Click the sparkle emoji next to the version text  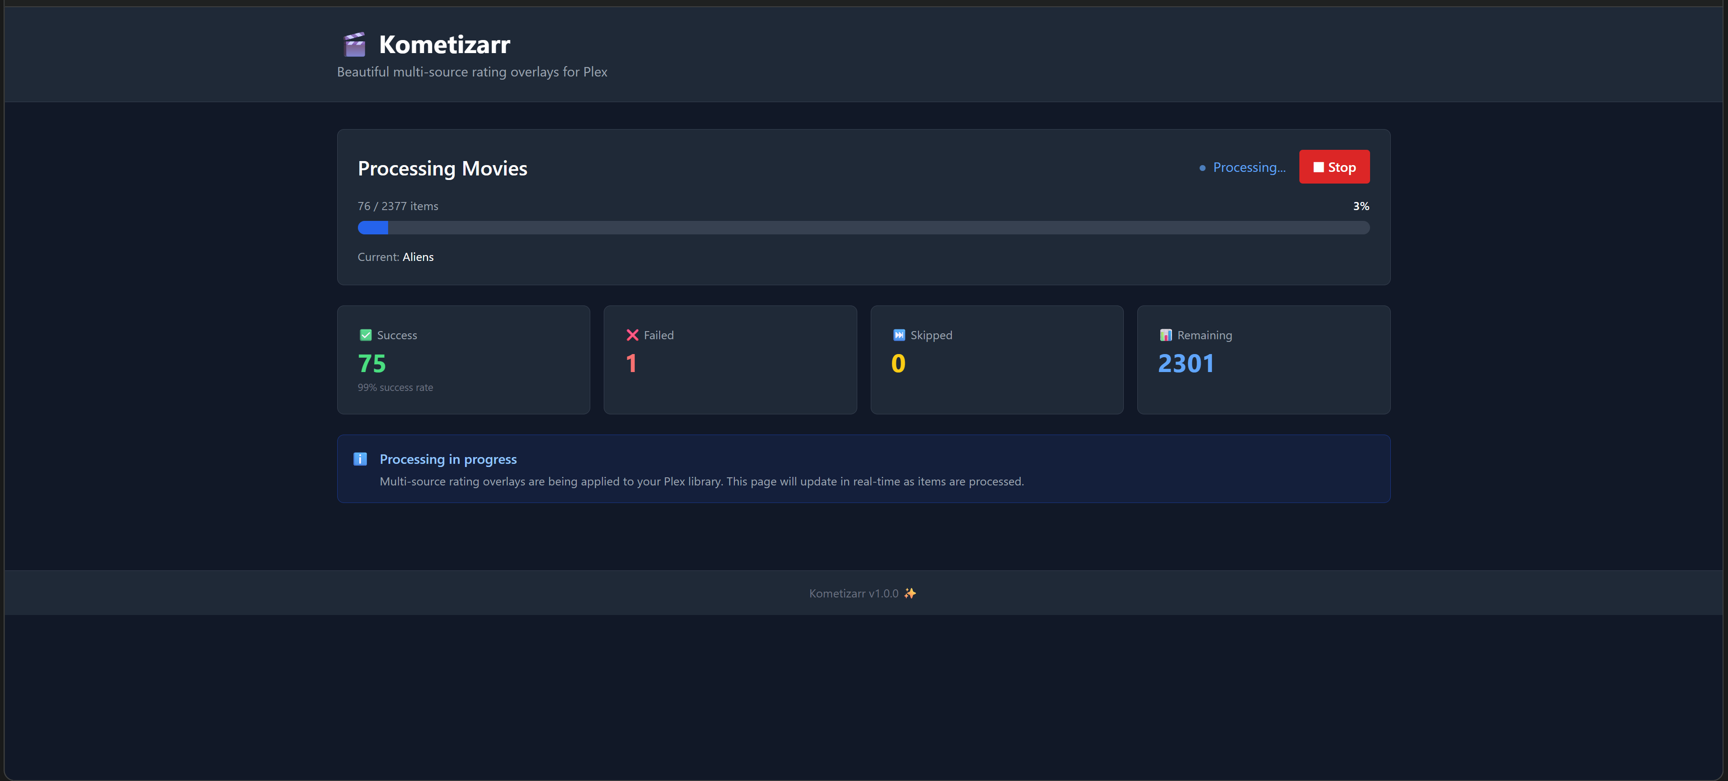coord(911,592)
